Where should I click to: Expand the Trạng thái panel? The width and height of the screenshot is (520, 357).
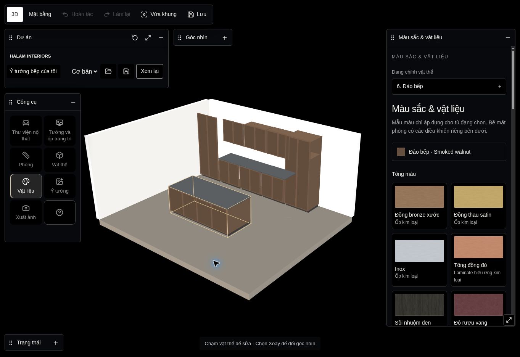point(56,343)
